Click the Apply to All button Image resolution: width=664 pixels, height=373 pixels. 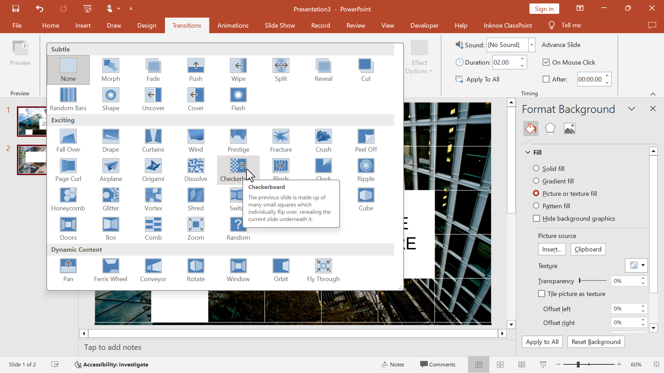click(543, 342)
